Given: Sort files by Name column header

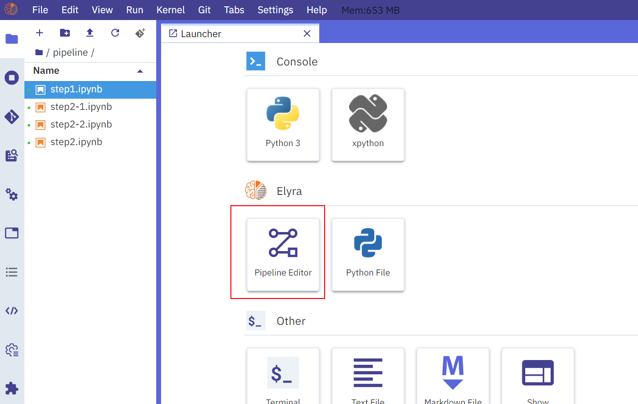Looking at the screenshot, I should [x=90, y=71].
